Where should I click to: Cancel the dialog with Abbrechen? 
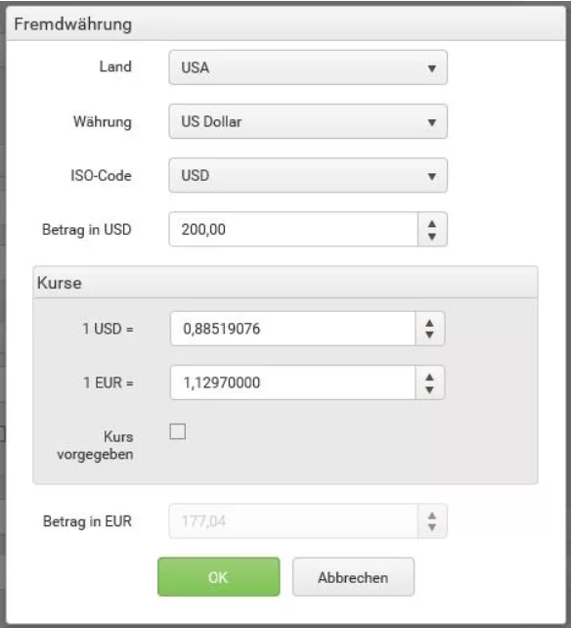(353, 577)
